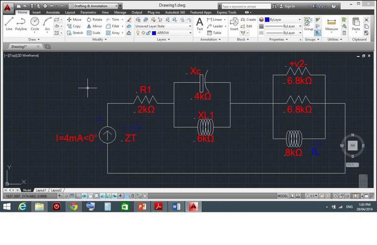Open the Measure utility
This screenshot has height=245, width=377.
click(x=331, y=23)
